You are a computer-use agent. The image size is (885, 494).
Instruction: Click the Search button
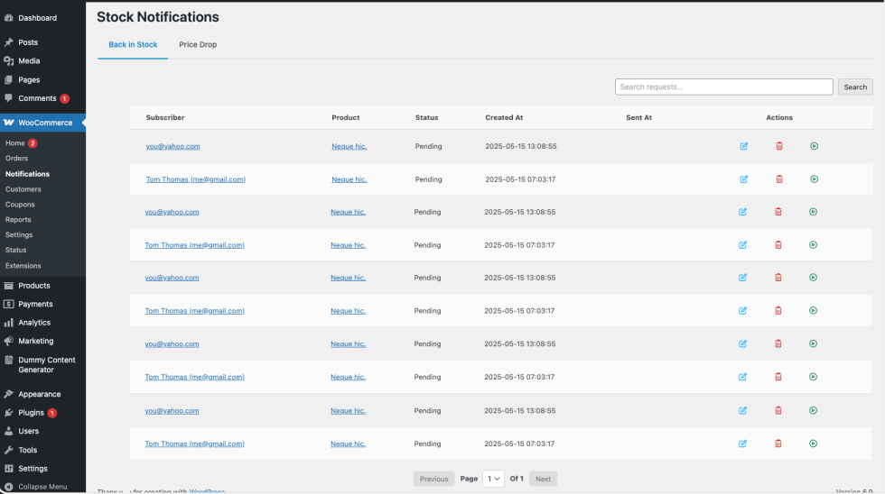tap(855, 87)
